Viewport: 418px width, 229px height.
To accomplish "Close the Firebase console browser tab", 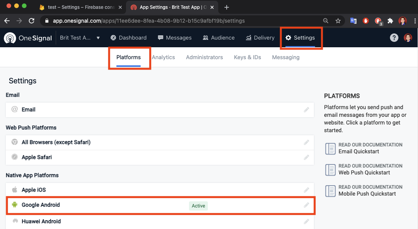I will [x=120, y=7].
